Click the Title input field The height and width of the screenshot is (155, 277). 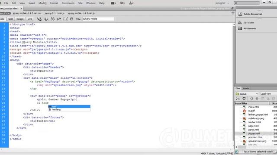click(x=98, y=19)
